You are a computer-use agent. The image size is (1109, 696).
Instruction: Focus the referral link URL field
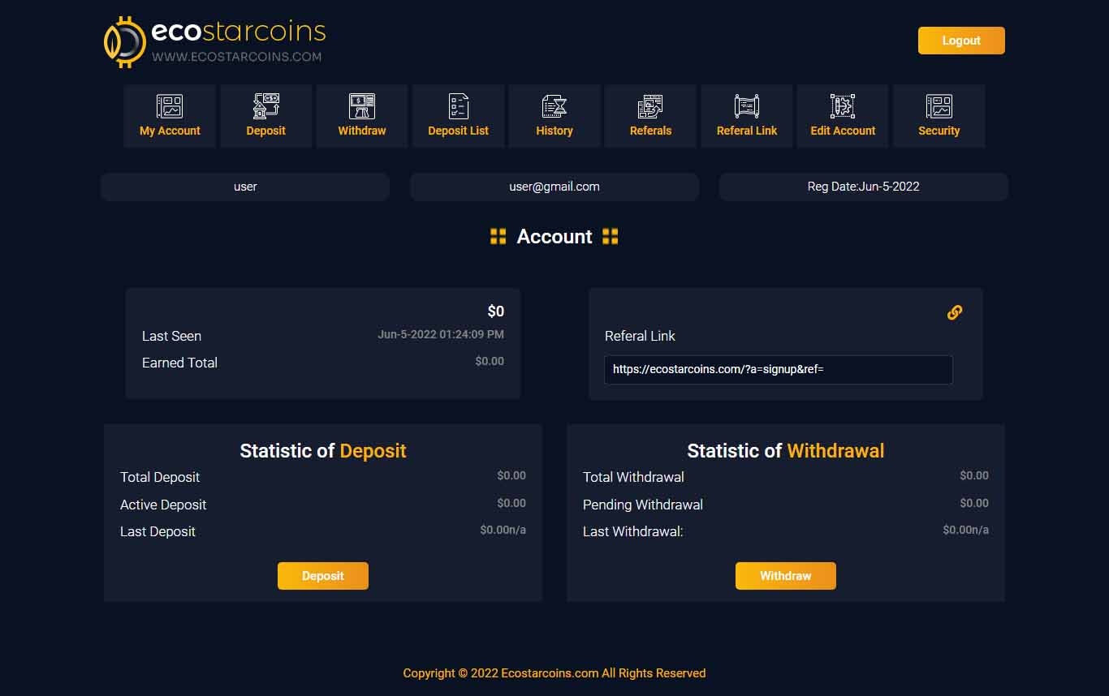[x=779, y=369]
